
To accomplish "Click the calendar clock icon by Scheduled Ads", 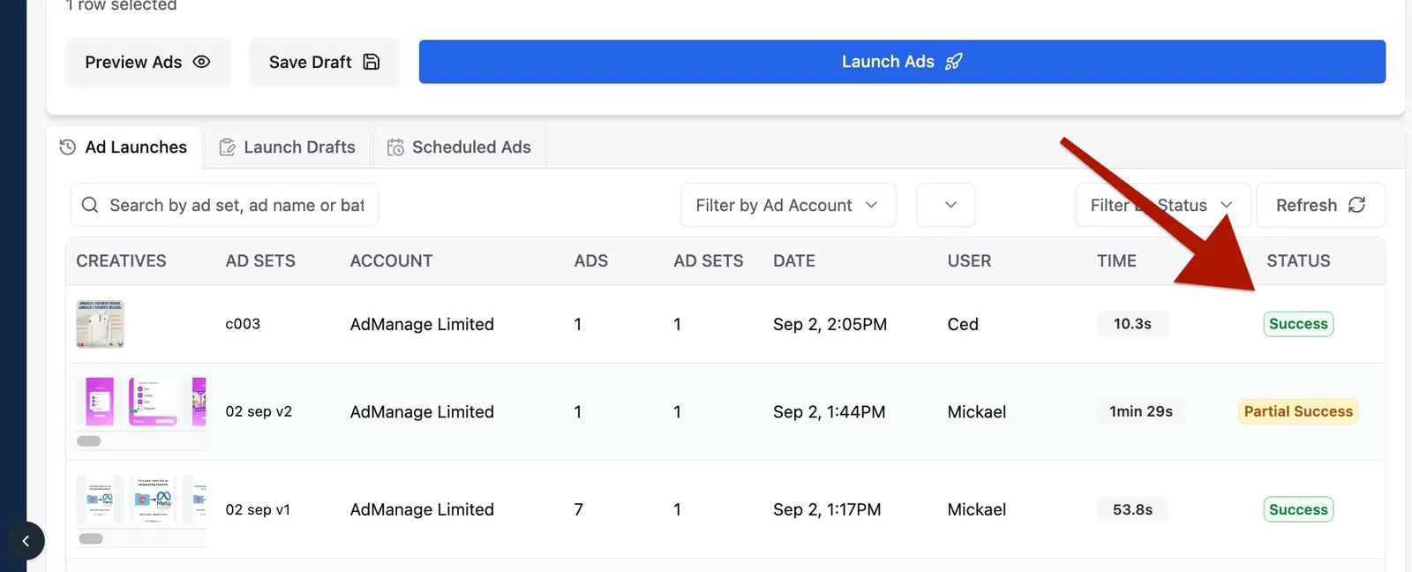I will tap(395, 147).
